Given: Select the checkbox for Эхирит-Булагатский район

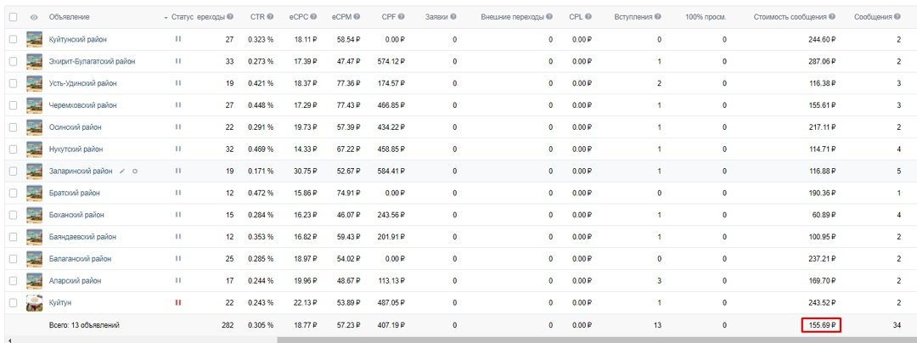Looking at the screenshot, I should pyautogui.click(x=13, y=61).
